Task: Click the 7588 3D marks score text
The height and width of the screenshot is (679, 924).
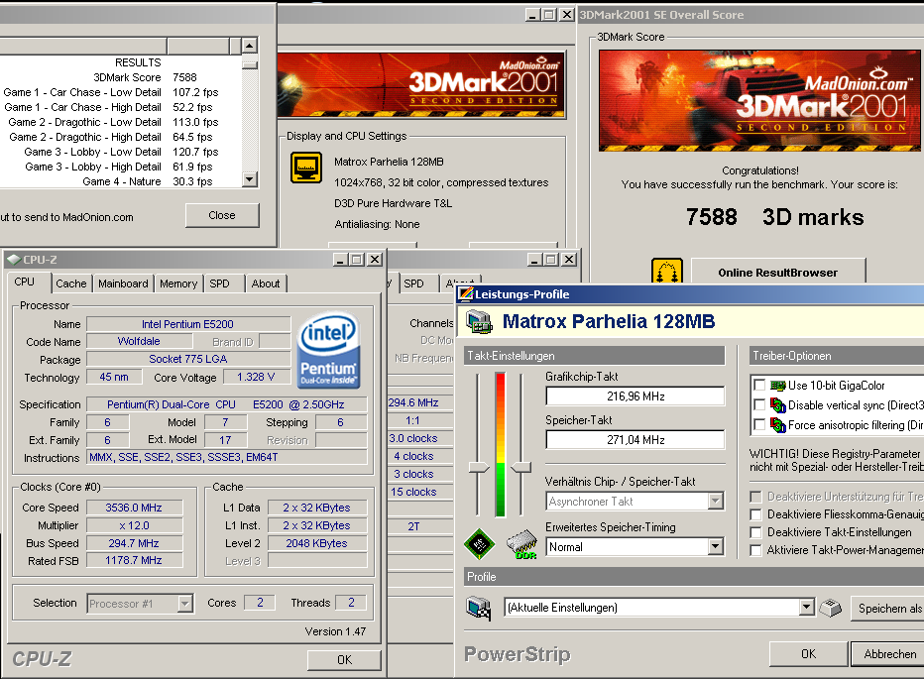Action: (x=774, y=217)
